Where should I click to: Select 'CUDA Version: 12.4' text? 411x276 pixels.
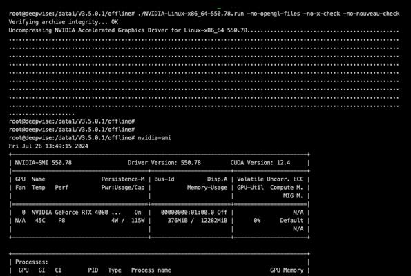tap(260, 163)
